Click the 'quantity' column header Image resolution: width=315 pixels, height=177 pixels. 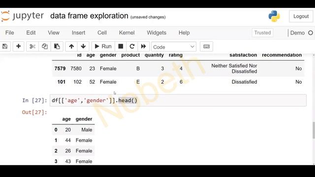pyautogui.click(x=154, y=55)
